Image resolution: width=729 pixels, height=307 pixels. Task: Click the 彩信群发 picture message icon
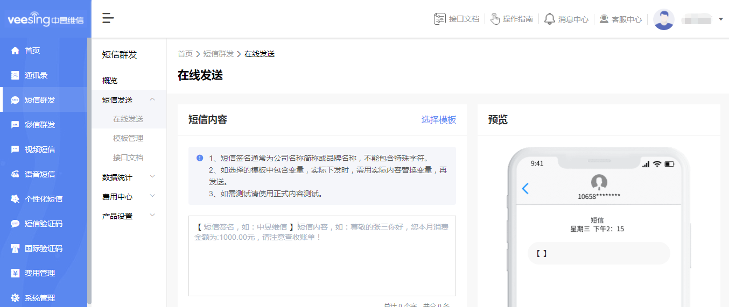[15, 125]
